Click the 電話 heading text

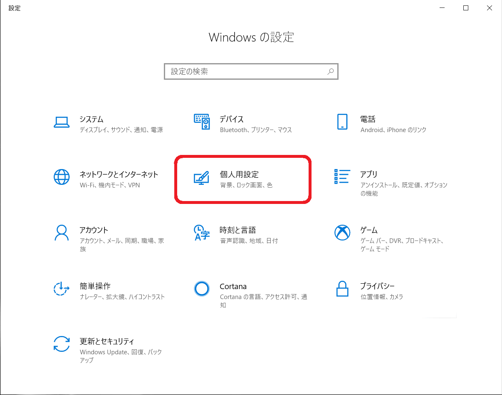pos(368,120)
